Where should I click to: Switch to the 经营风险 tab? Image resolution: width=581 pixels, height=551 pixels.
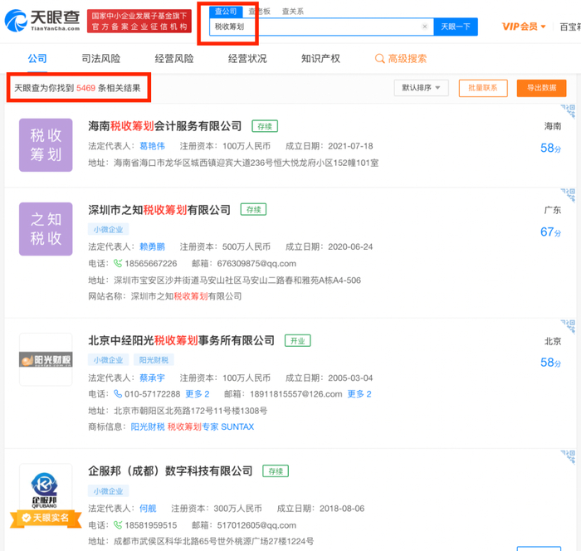(174, 59)
